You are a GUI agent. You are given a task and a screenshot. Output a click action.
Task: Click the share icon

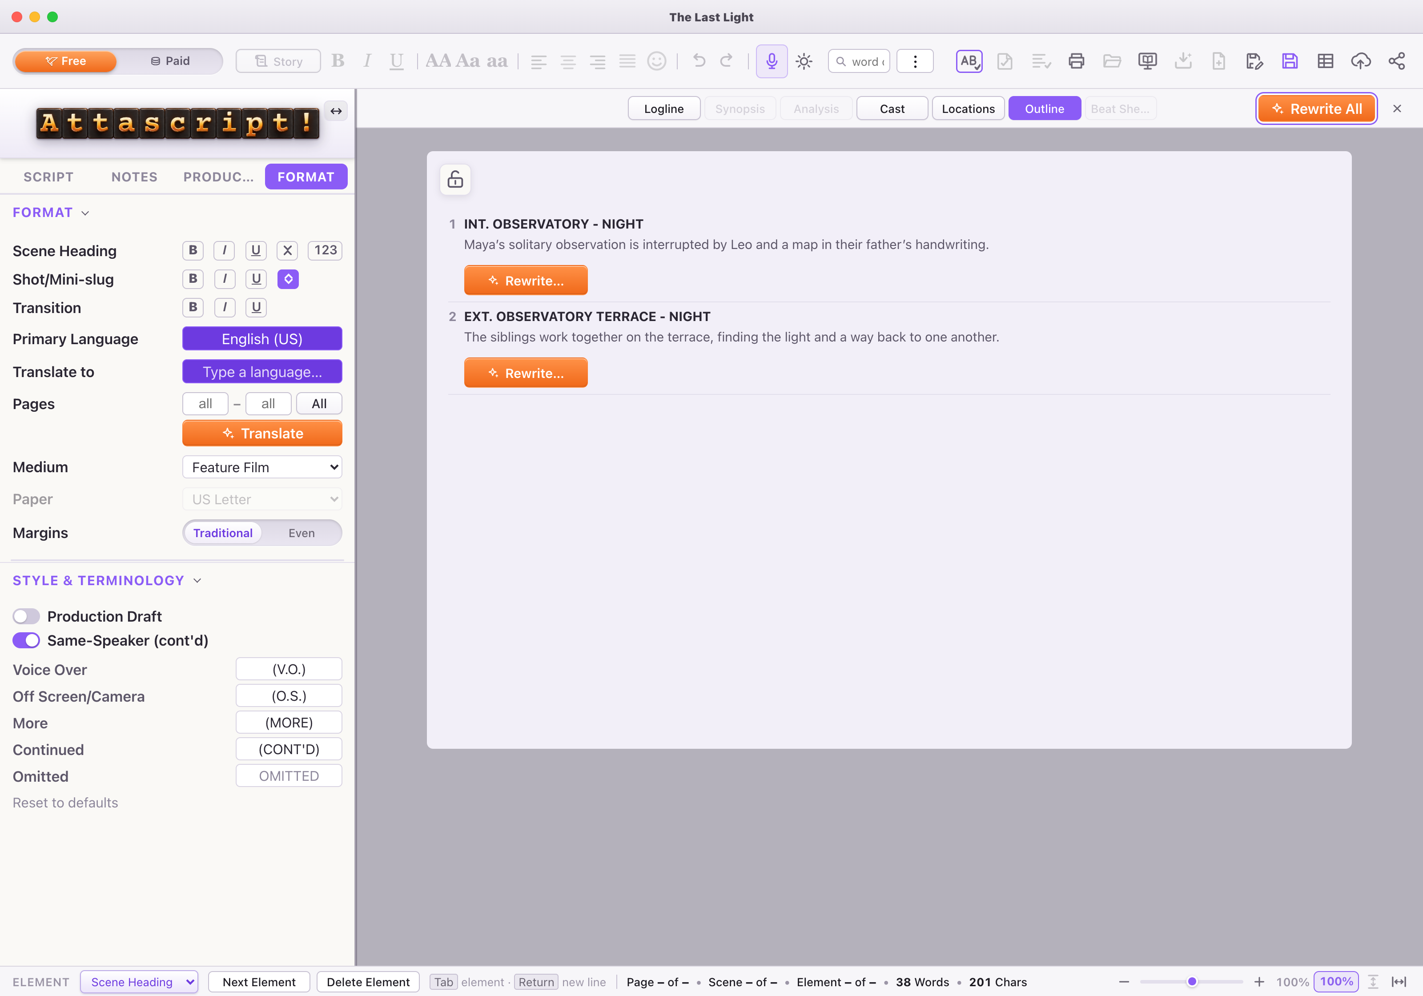[x=1396, y=61]
